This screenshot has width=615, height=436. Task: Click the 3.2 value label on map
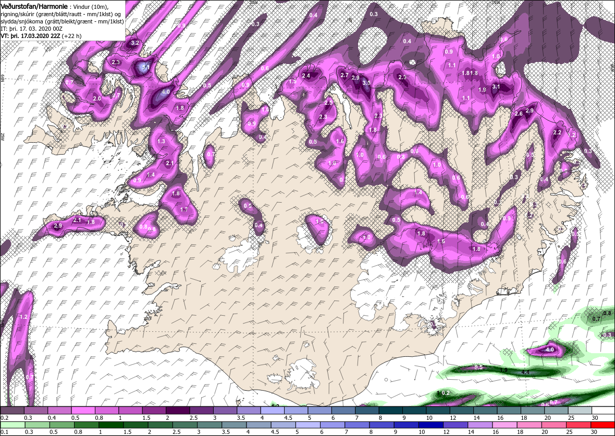pos(134,43)
